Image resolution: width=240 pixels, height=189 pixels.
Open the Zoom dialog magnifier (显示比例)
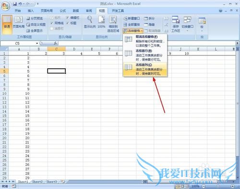[90, 22]
